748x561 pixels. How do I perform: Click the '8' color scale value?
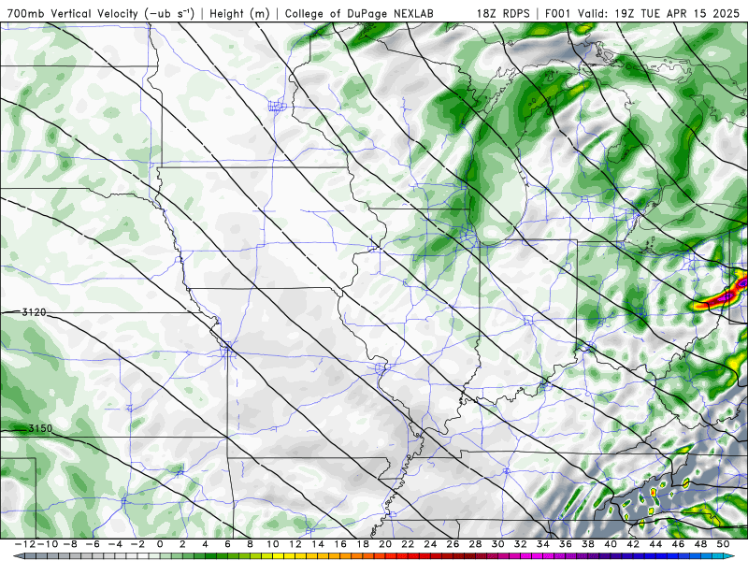pyautogui.click(x=250, y=544)
